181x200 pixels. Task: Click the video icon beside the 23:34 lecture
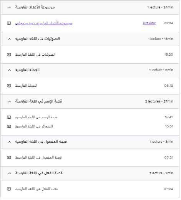click(9, 23)
